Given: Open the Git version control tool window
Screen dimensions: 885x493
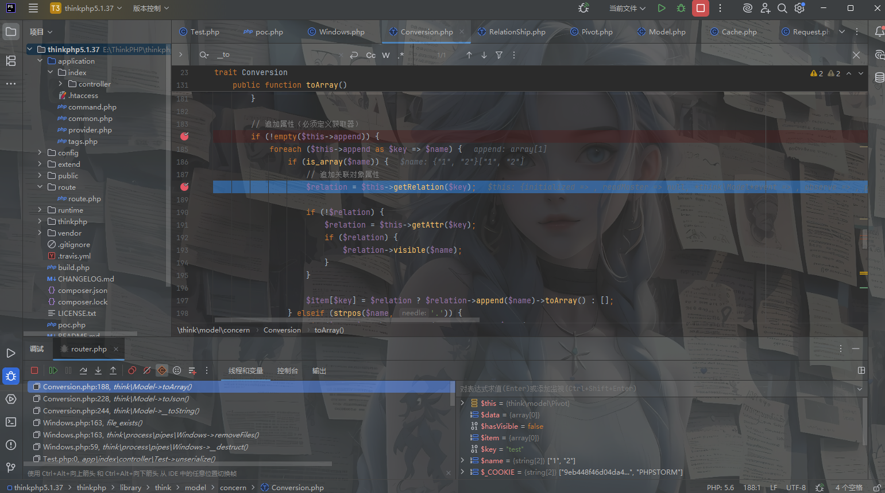Looking at the screenshot, I should 11,468.
